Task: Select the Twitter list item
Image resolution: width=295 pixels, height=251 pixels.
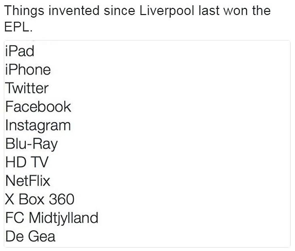Action: pos(27,88)
